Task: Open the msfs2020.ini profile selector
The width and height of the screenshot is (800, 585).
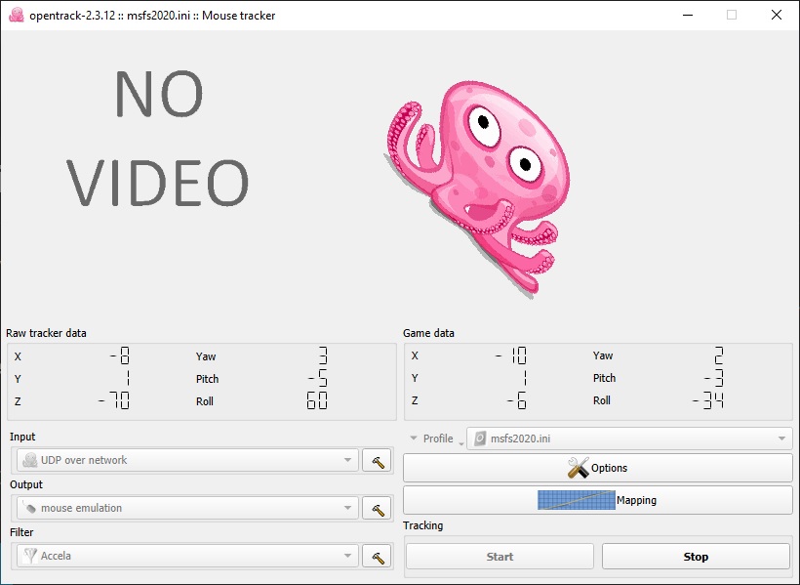Action: [x=629, y=439]
